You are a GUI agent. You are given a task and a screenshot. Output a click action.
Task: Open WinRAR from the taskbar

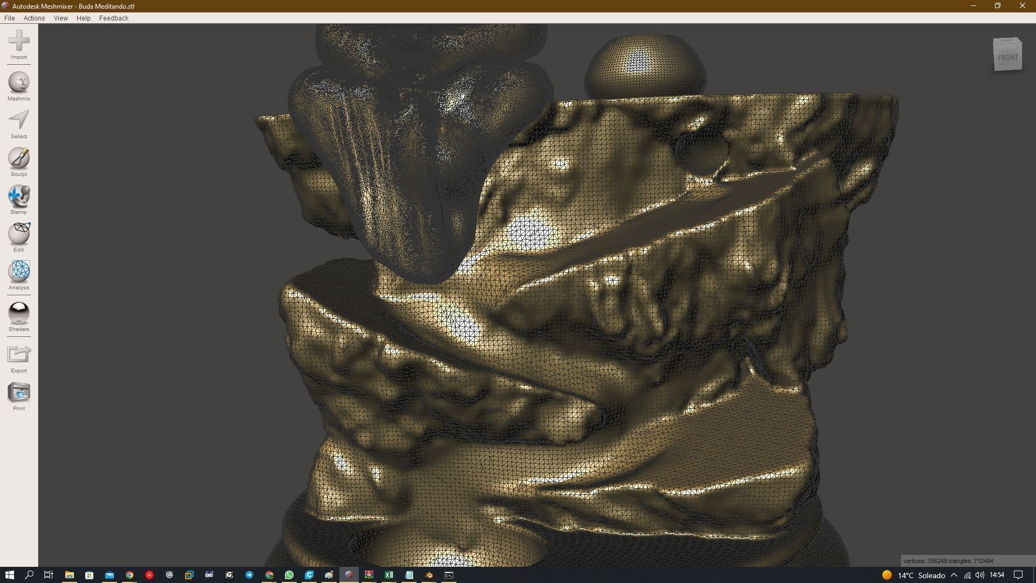click(x=369, y=575)
